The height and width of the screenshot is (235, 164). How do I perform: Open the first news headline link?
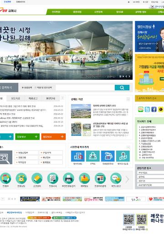[x=18, y=106]
